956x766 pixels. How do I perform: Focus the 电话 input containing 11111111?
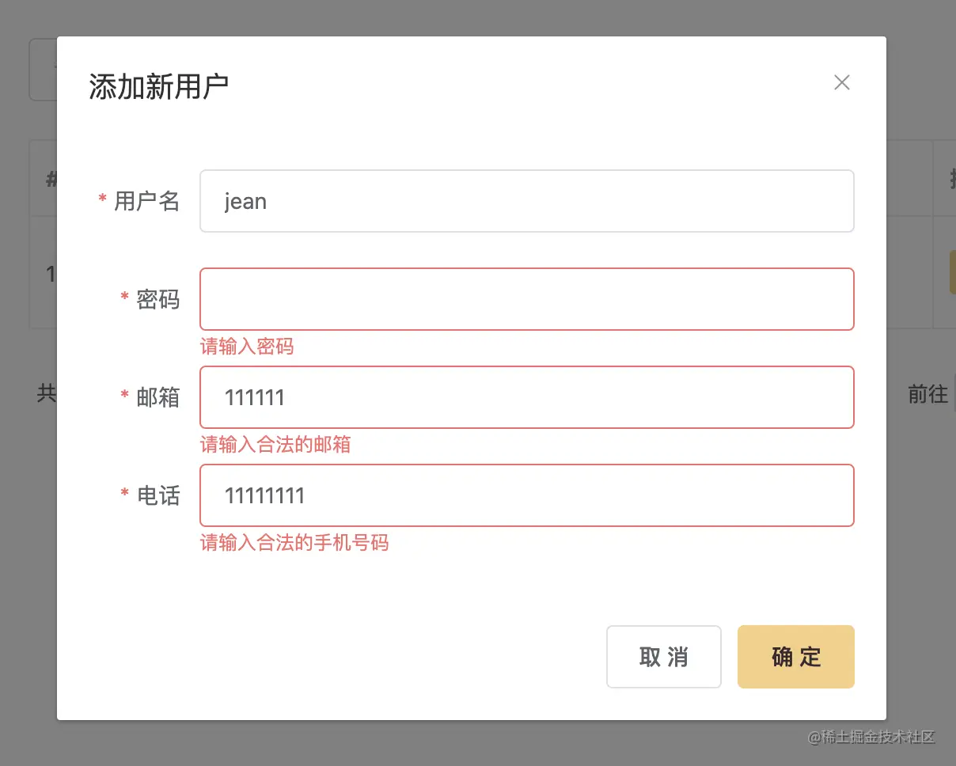click(x=527, y=495)
